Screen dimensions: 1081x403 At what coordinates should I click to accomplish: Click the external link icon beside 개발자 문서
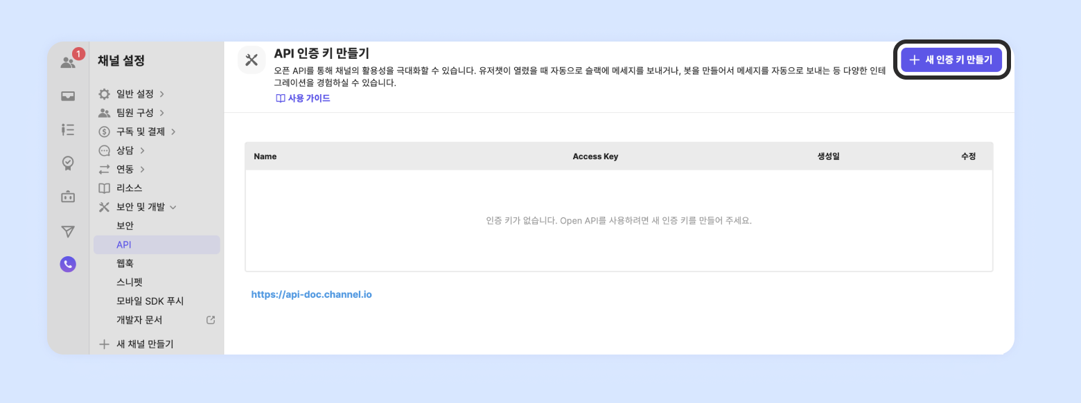211,320
